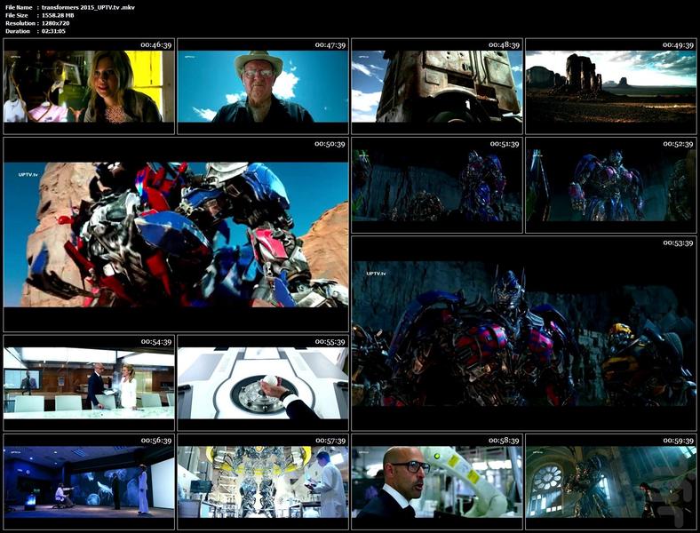Viewport: 700px width, 533px height.
Task: Open the large robot frame at 00:50:39
Action: pos(176,235)
